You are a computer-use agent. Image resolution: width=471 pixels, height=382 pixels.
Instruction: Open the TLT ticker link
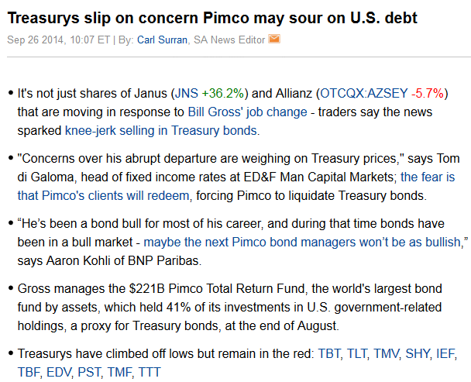point(357,354)
